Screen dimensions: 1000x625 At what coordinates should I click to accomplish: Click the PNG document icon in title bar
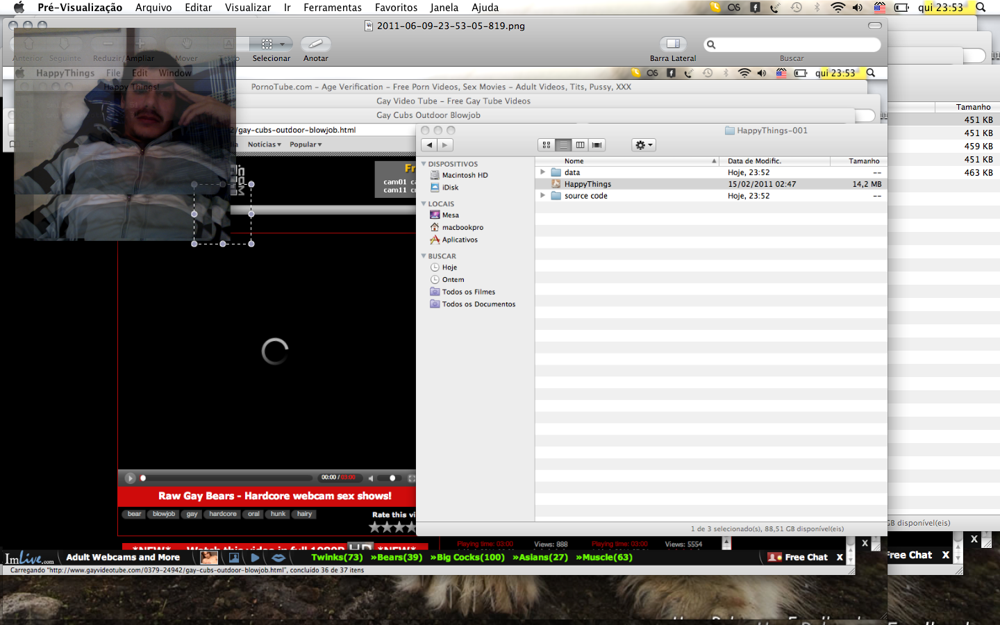[369, 26]
